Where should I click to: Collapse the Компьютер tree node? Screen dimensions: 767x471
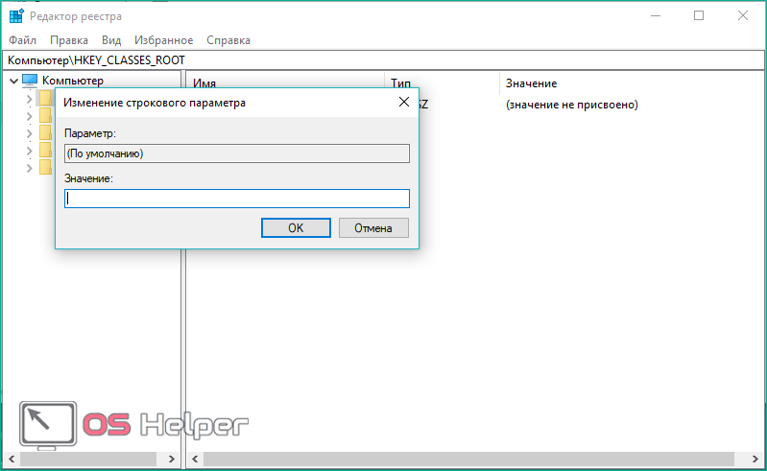(x=13, y=81)
